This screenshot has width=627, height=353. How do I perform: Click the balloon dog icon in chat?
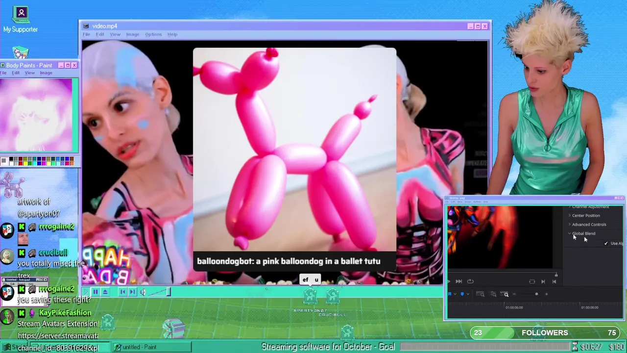point(12,185)
